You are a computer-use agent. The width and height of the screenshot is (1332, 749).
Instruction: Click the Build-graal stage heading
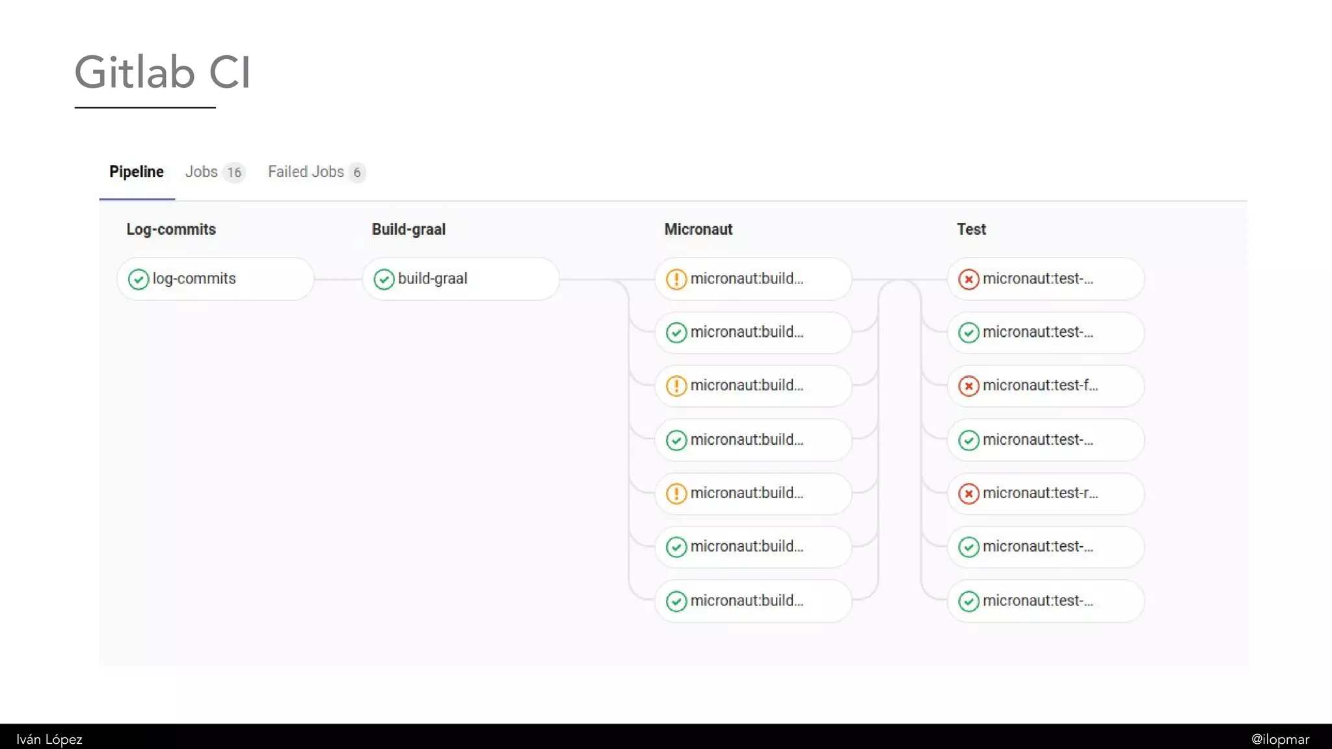(408, 230)
